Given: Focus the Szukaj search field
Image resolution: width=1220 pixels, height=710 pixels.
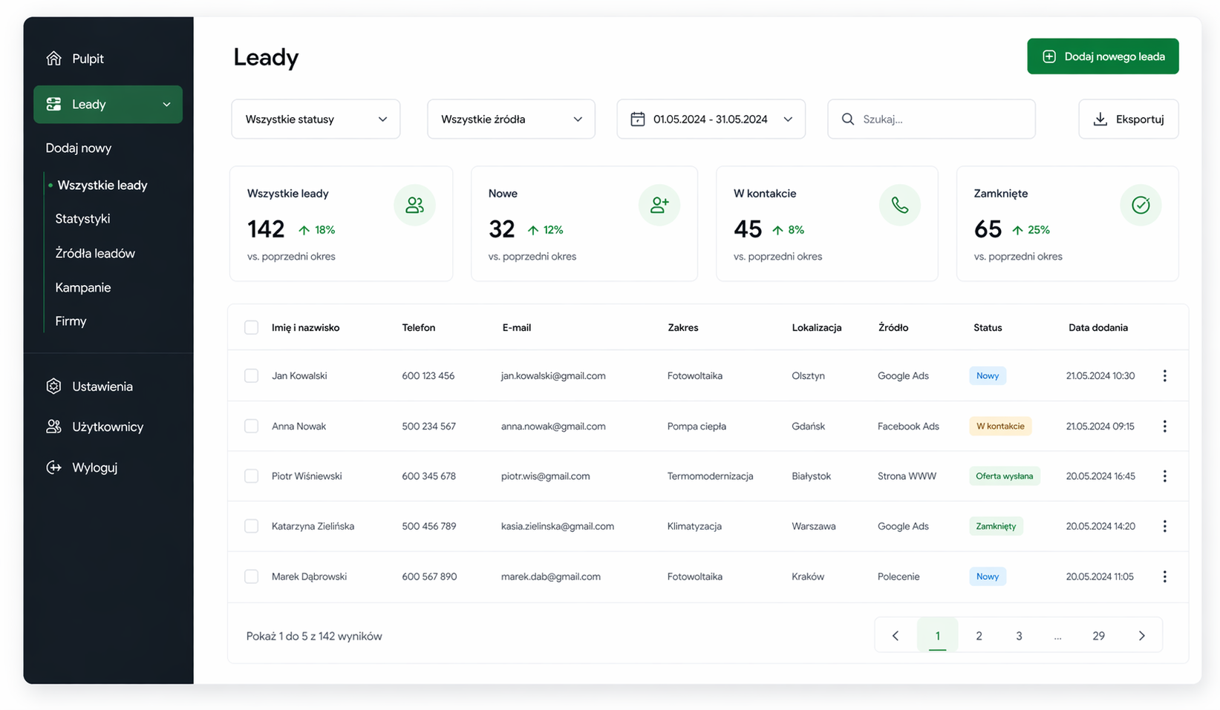Looking at the screenshot, I should (931, 119).
